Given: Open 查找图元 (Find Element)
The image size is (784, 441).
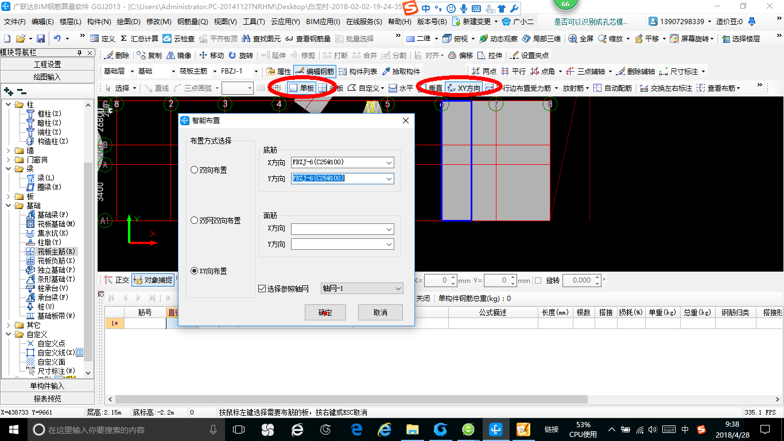Looking at the screenshot, I should [x=261, y=38].
